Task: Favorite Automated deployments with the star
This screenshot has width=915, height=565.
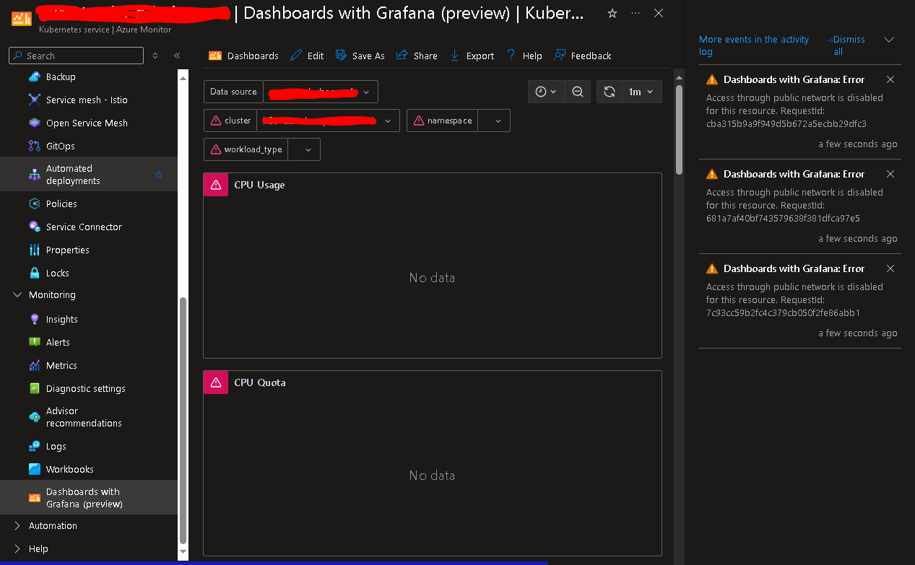Action: click(x=160, y=175)
